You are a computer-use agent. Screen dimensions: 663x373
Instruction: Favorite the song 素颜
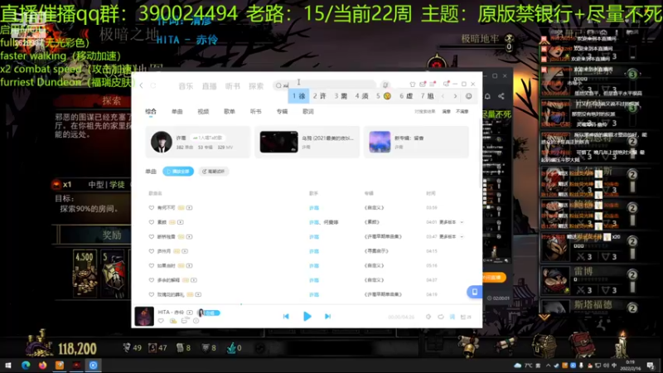[152, 222]
